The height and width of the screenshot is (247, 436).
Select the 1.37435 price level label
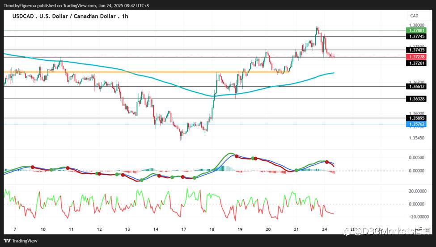point(416,50)
